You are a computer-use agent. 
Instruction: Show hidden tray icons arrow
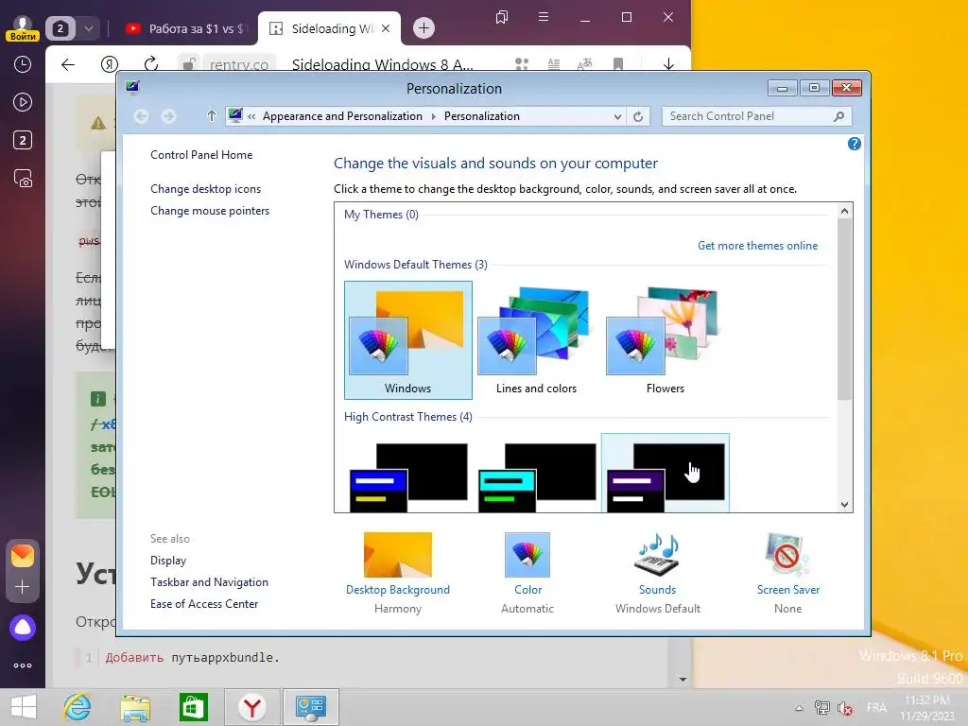click(x=799, y=708)
